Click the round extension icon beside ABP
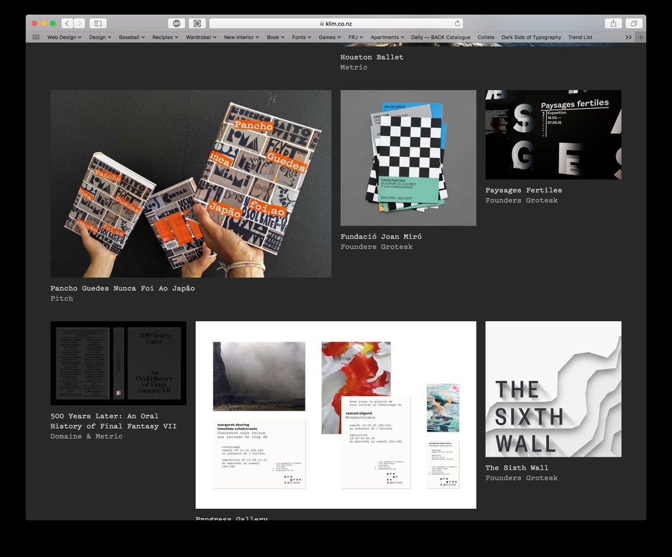 click(x=197, y=24)
